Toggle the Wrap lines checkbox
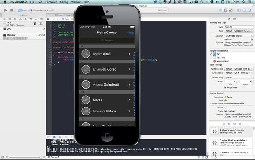 coord(225,87)
